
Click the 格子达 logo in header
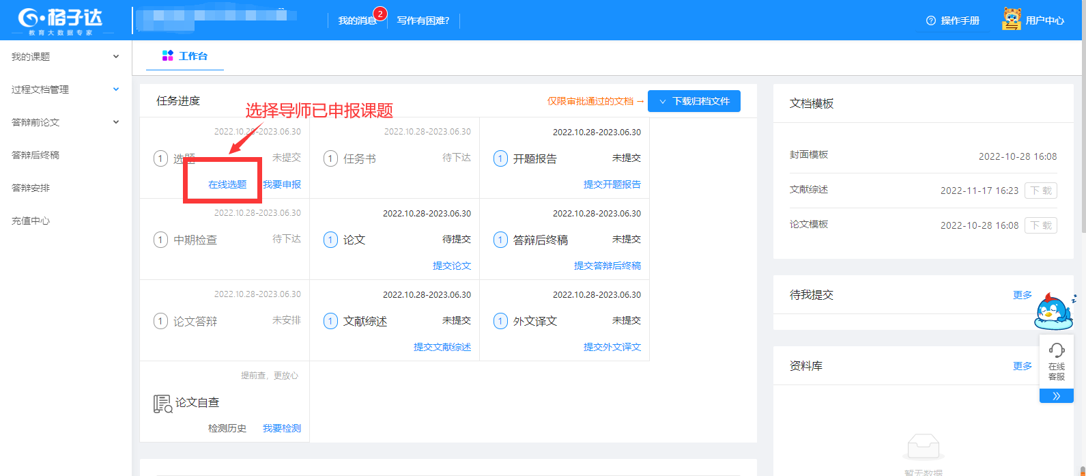coord(60,20)
